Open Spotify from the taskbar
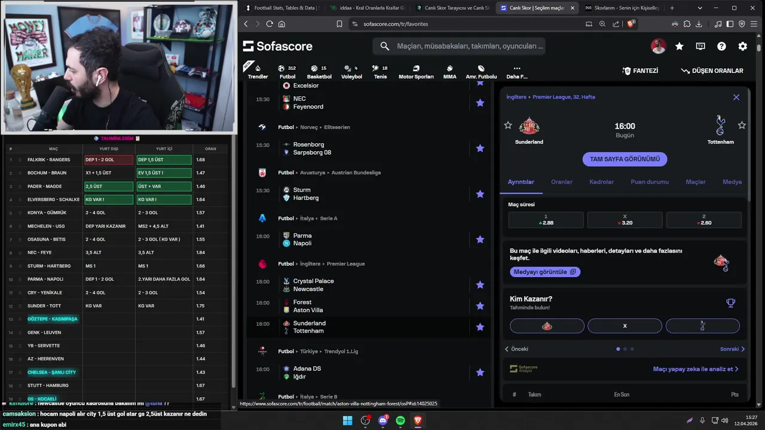 click(x=400, y=420)
